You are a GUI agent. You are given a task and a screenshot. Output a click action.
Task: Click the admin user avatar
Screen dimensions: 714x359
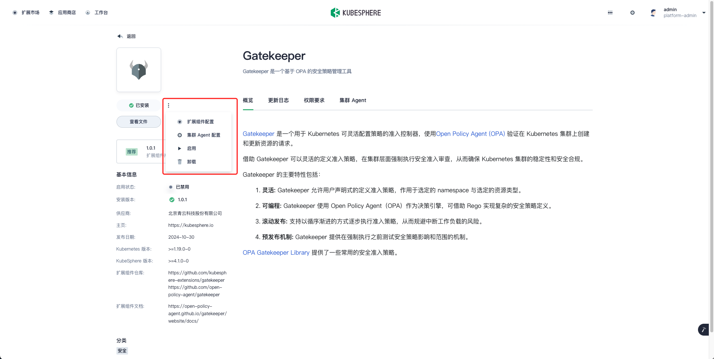tap(653, 13)
